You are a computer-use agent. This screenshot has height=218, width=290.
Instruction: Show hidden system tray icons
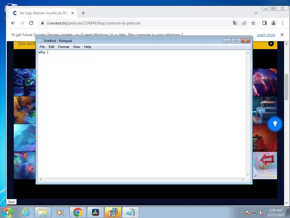pos(241,213)
